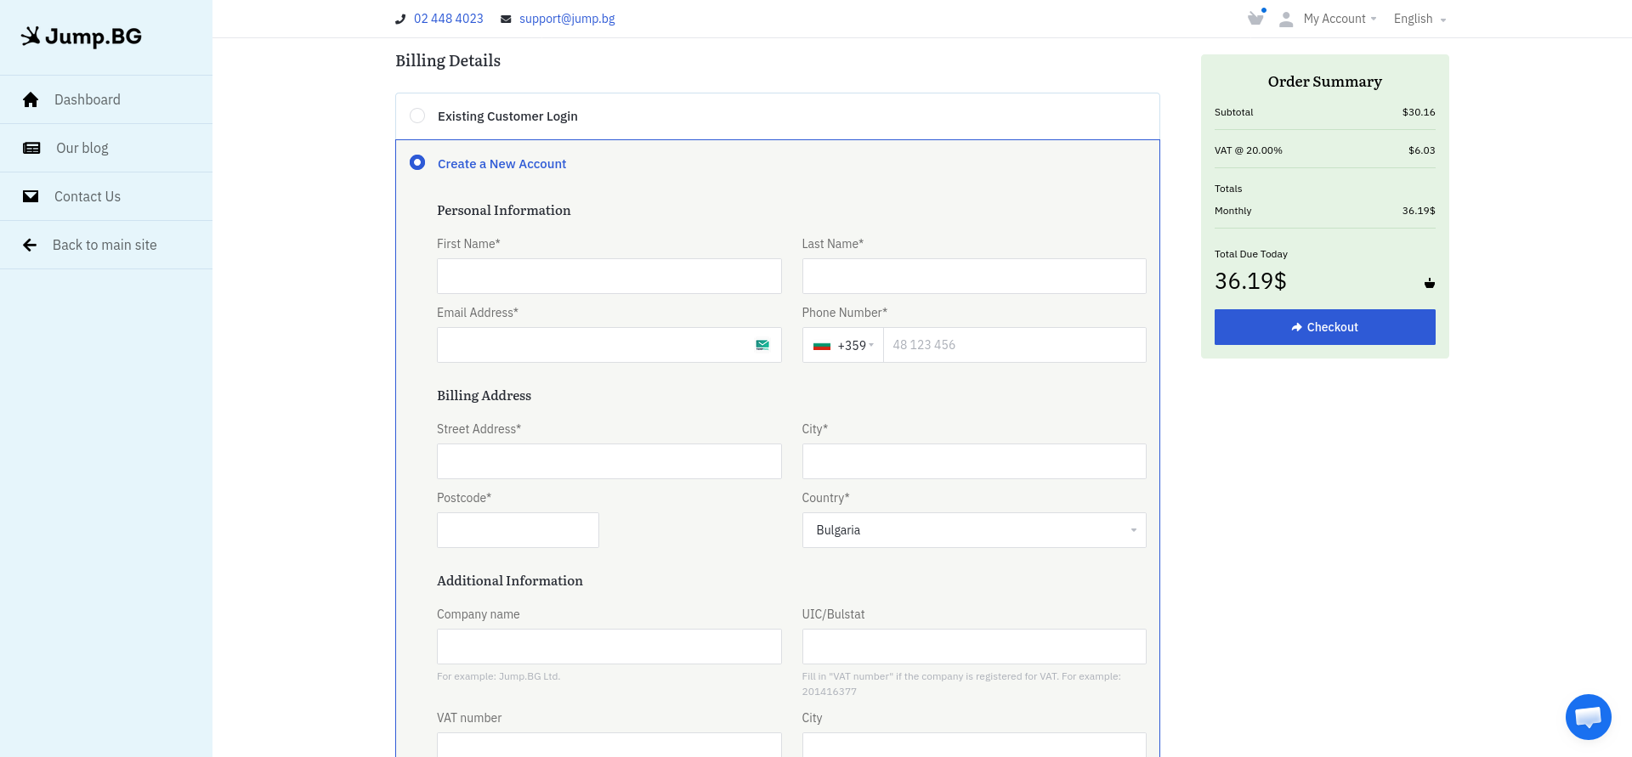
Task: Open the shopping basket icon in header
Action: pyautogui.click(x=1255, y=18)
